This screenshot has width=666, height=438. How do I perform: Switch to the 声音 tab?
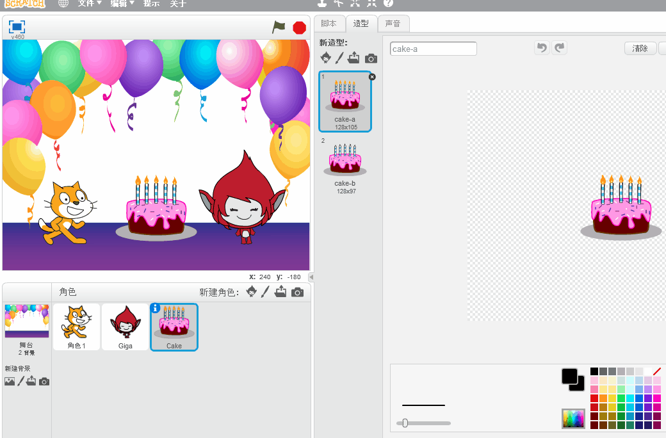click(393, 24)
